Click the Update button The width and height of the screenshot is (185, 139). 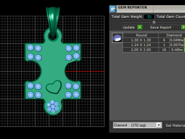(129, 27)
